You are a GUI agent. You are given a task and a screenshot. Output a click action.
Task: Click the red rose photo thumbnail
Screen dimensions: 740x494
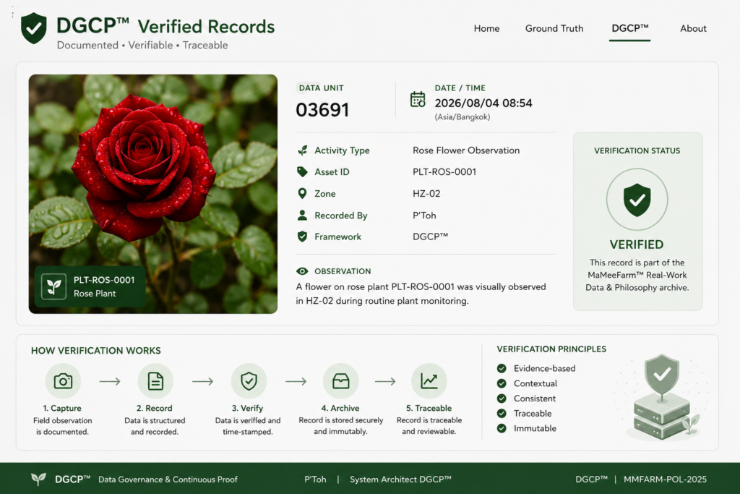click(153, 194)
